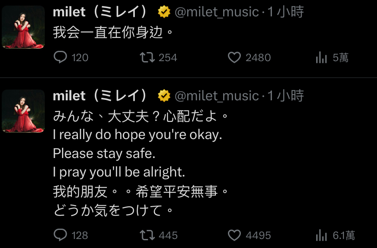Open milet profile picture on first tweet

click(23, 27)
